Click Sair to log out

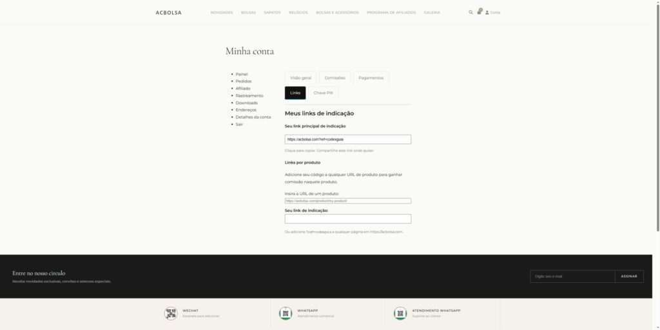tap(239, 124)
